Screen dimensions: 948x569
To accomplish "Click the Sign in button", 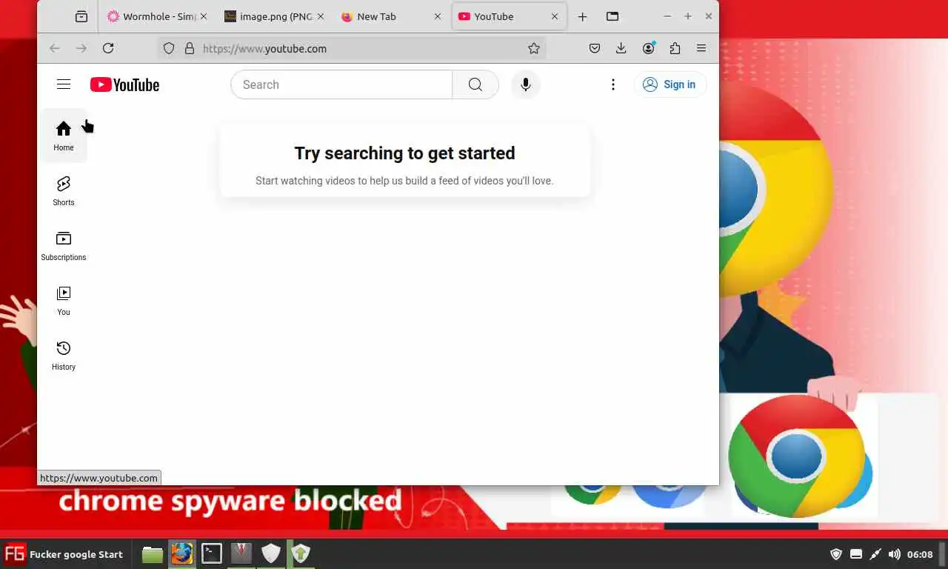I will click(670, 84).
